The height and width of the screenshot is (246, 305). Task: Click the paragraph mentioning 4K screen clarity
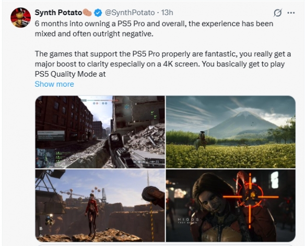(x=162, y=64)
